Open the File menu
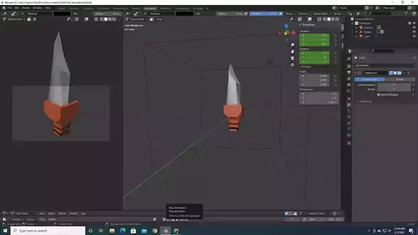 pyautogui.click(x=10, y=8)
